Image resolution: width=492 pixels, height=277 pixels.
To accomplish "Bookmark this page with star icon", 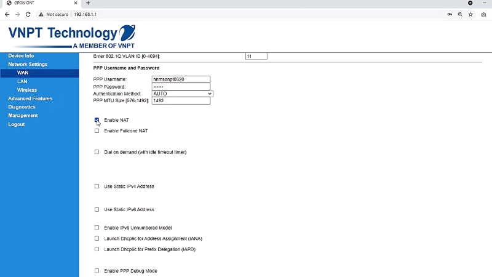I will 470,14.
